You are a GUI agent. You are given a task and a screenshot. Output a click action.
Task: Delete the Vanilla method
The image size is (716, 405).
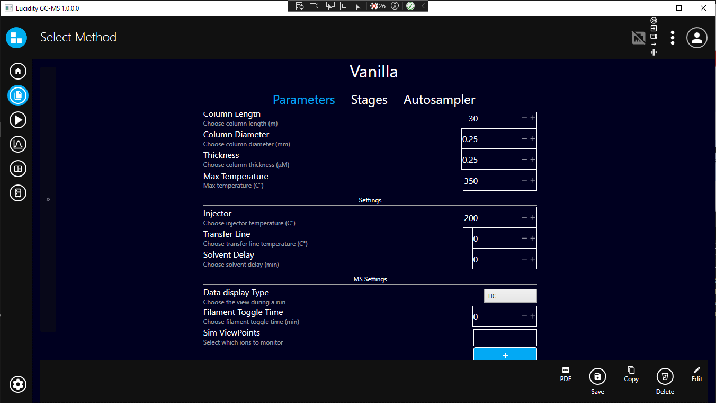[665, 377]
